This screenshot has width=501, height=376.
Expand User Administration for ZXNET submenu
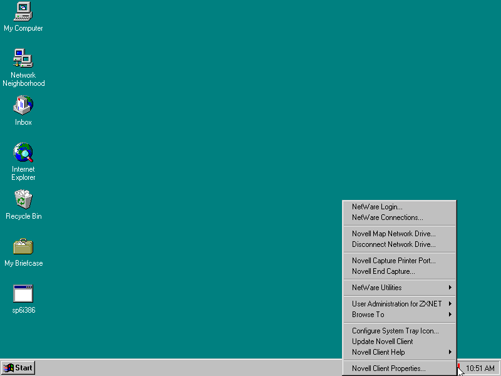click(x=400, y=304)
